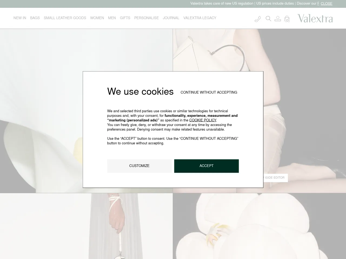346x259 pixels.
Task: Accept cookies with the ACCEPT button
Action: pos(207,166)
